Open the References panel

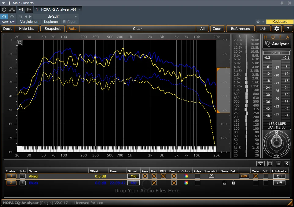(240, 29)
